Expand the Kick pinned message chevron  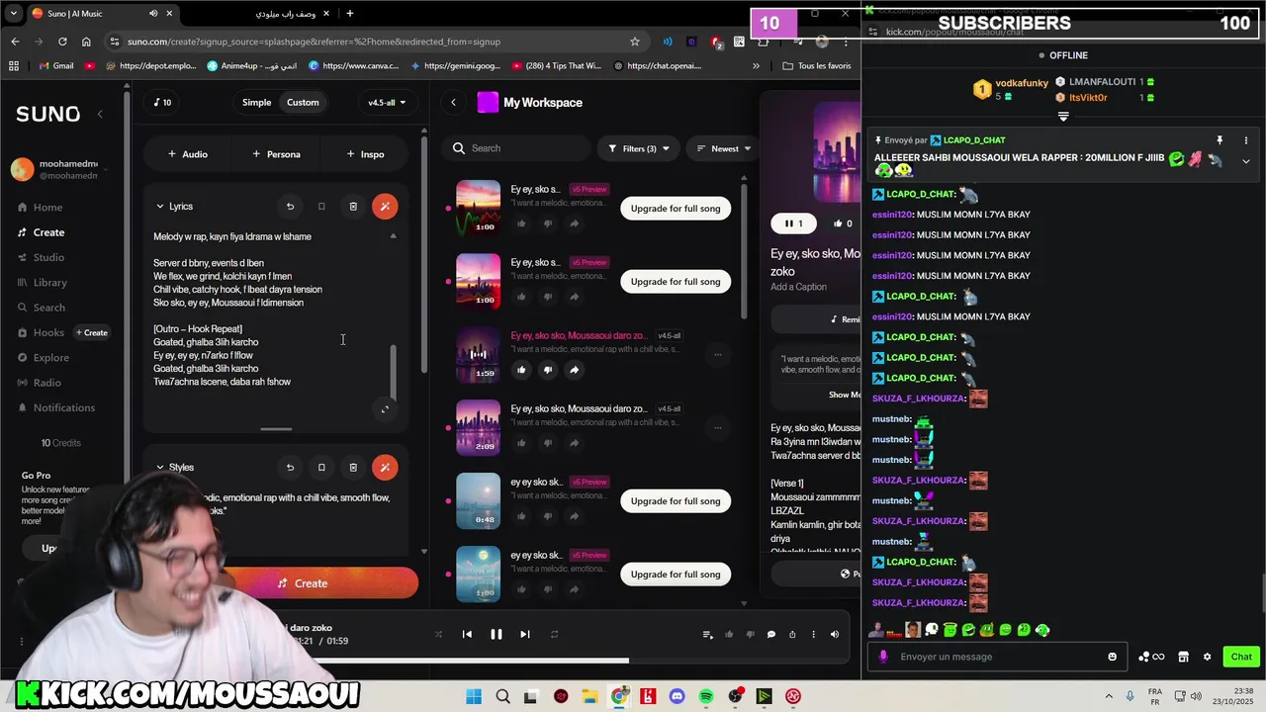[1246, 160]
